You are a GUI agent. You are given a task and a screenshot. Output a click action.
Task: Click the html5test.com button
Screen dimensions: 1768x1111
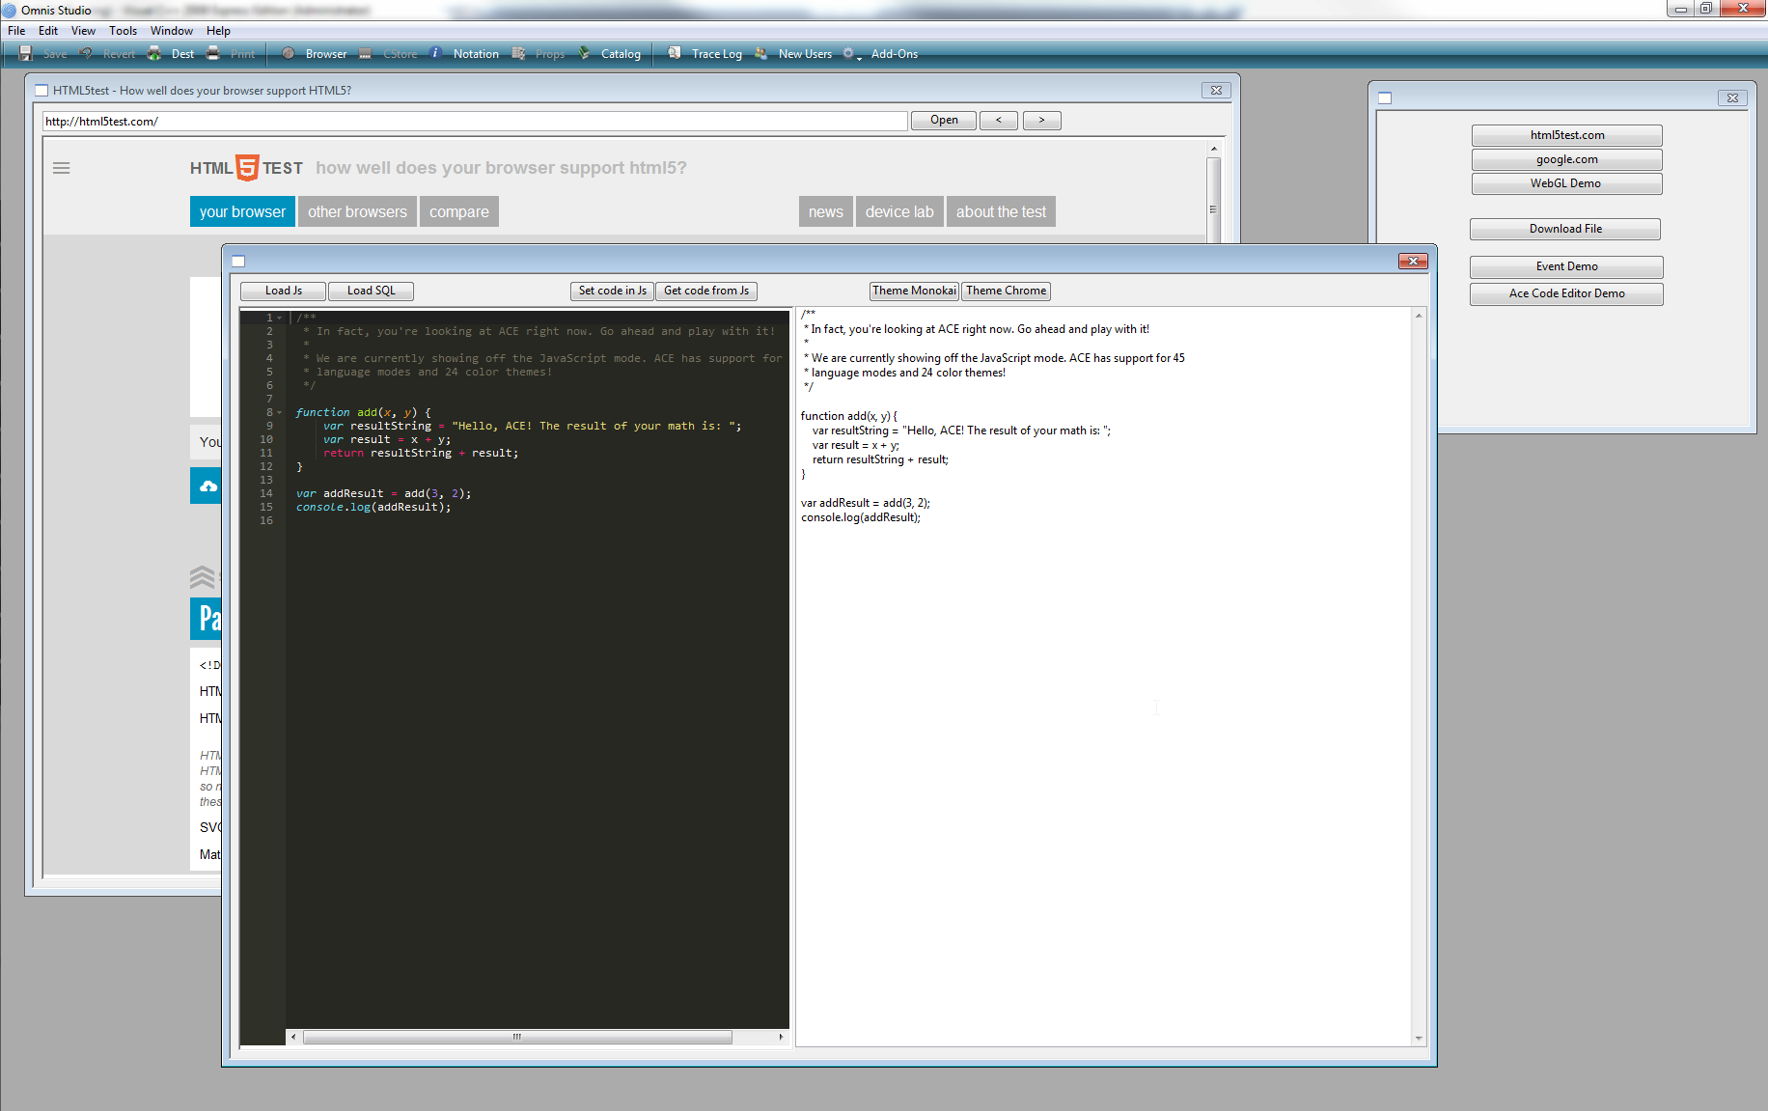click(1566, 135)
